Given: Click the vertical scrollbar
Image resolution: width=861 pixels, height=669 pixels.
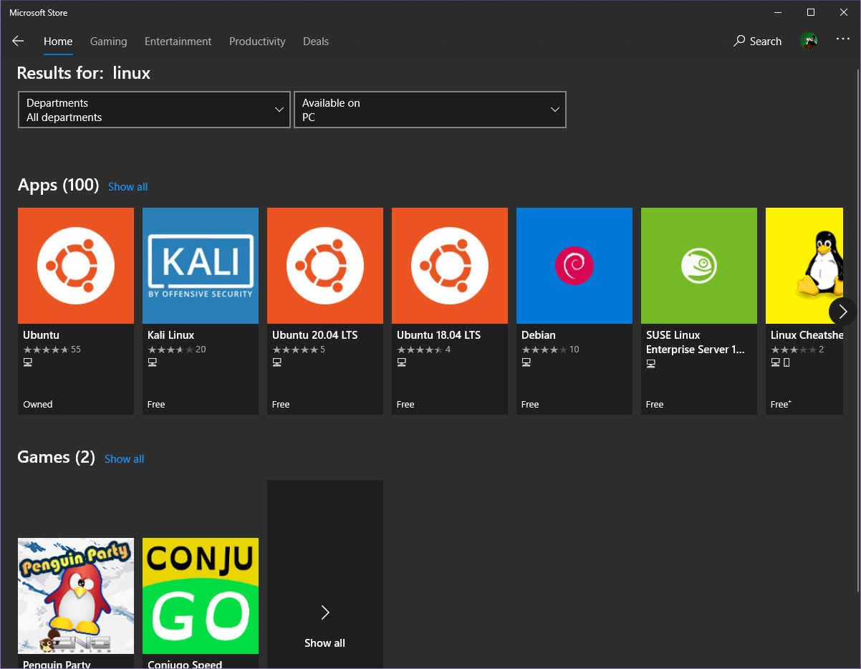Looking at the screenshot, I should [x=857, y=329].
